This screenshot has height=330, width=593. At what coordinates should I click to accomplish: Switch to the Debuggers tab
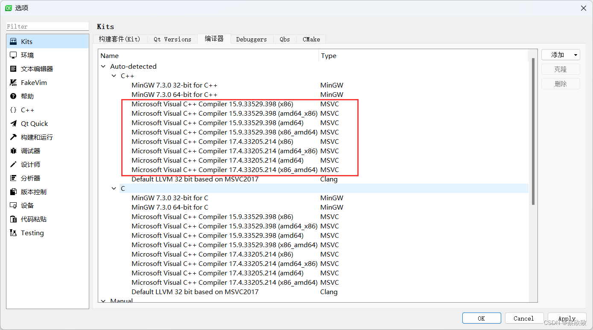pos(251,39)
